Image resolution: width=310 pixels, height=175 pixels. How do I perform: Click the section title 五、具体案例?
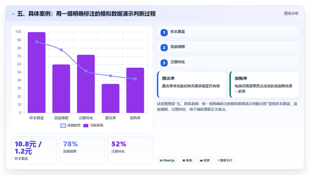(86, 14)
